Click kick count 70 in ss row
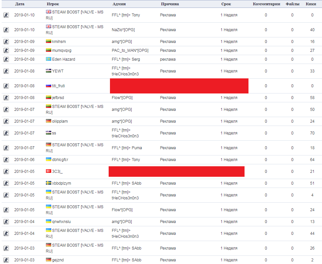 click(312, 133)
